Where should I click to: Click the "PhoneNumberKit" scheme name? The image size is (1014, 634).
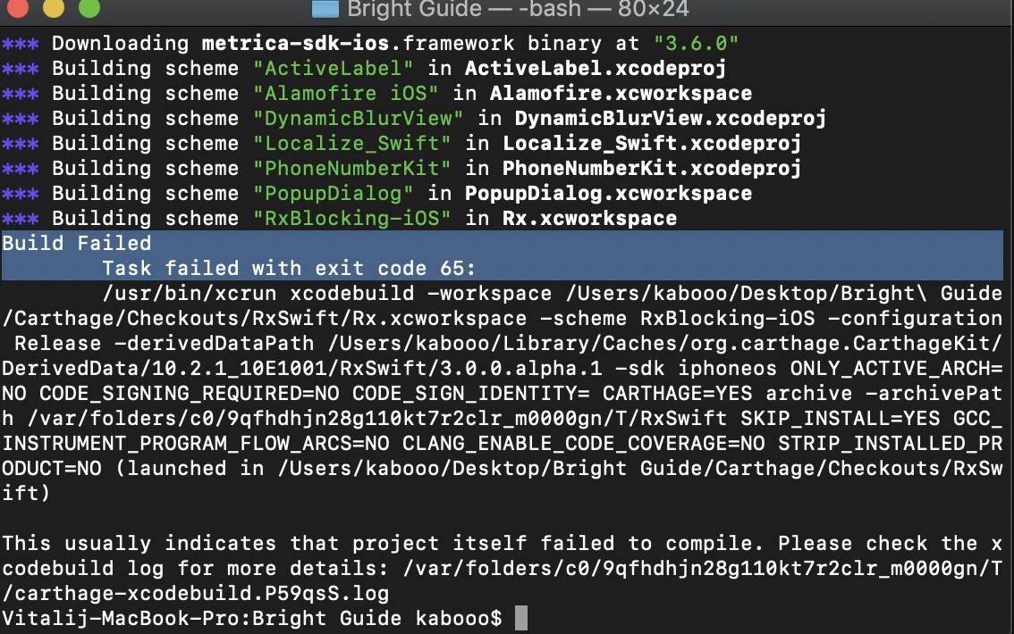[351, 169]
